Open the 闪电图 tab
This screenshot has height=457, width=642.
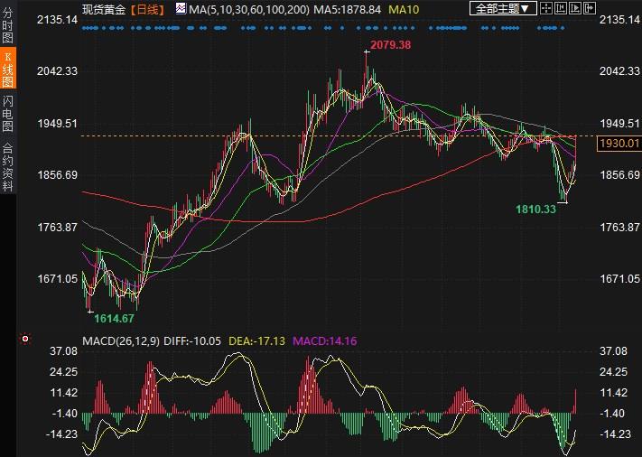7,112
